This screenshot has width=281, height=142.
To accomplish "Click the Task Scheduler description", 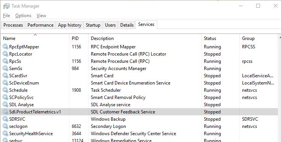I will [106, 90].
